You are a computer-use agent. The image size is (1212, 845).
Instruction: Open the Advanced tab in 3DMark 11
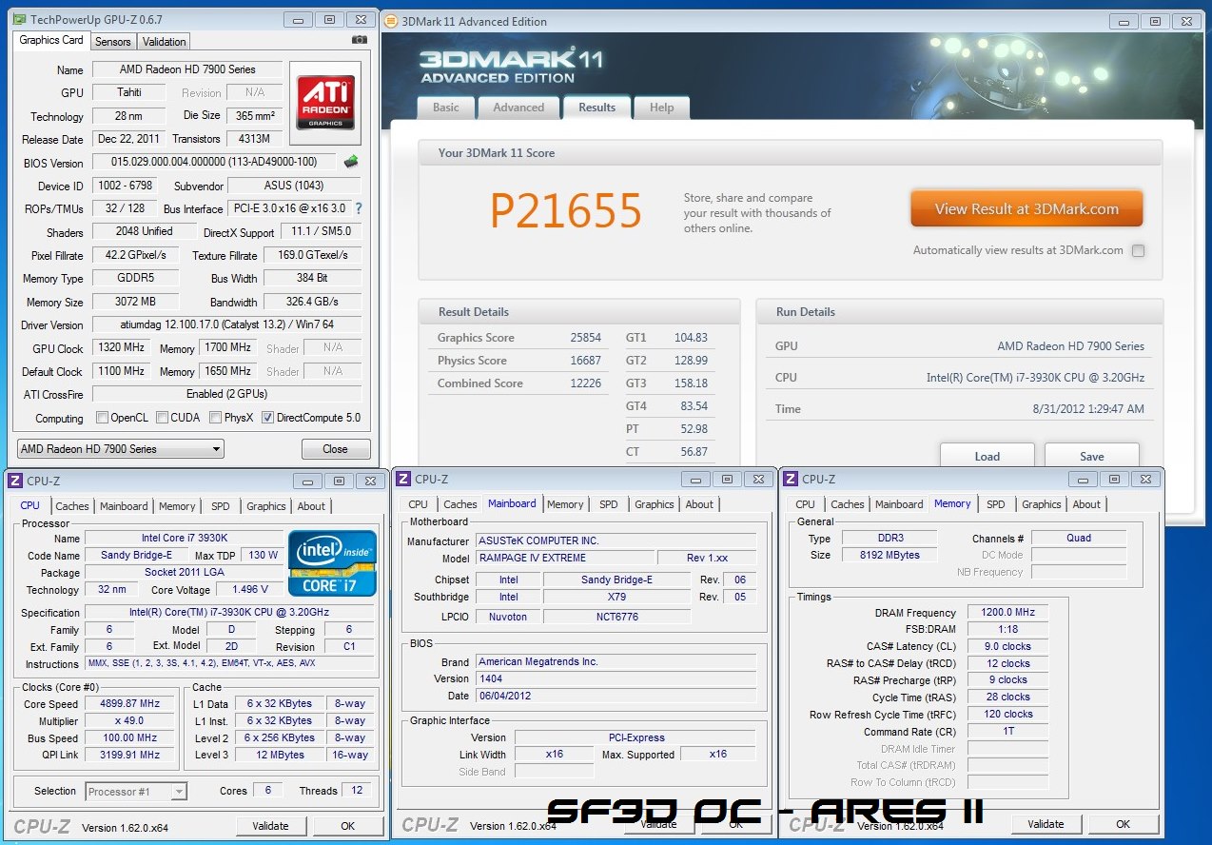pos(518,108)
